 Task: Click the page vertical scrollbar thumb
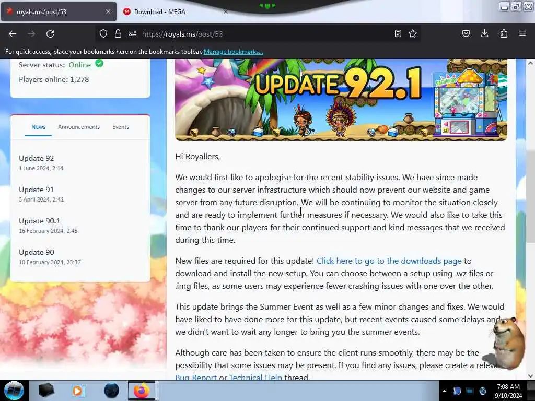tap(530, 197)
